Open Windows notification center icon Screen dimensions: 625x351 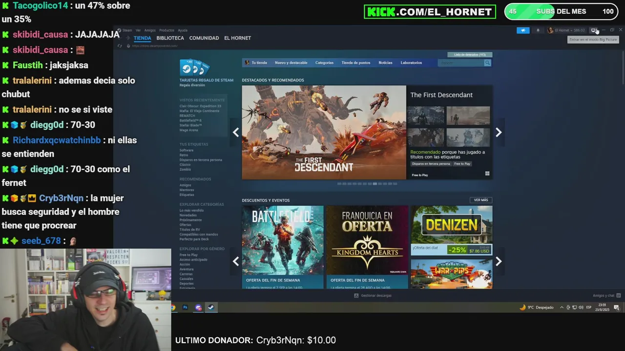pos(617,308)
